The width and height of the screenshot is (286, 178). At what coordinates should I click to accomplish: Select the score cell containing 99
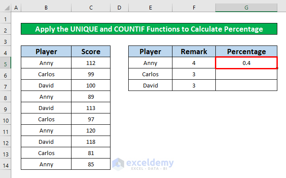tap(91, 74)
